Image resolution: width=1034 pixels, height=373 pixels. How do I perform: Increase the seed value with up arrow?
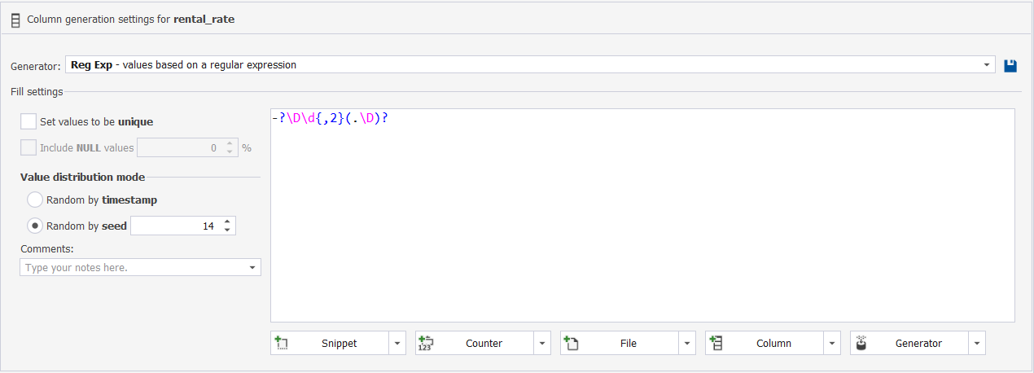pyautogui.click(x=227, y=222)
